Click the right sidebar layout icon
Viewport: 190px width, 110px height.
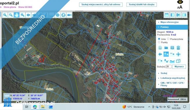coord(184,15)
